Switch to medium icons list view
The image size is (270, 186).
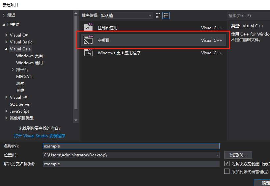click(x=166, y=15)
